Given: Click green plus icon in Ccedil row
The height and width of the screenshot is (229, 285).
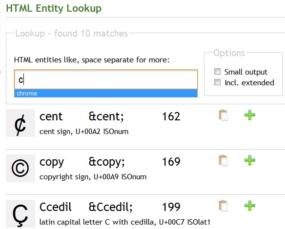Looking at the screenshot, I should pos(250,206).
